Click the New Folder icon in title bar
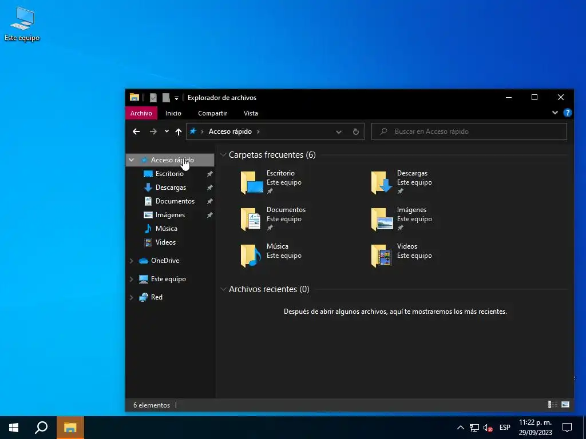 point(166,98)
